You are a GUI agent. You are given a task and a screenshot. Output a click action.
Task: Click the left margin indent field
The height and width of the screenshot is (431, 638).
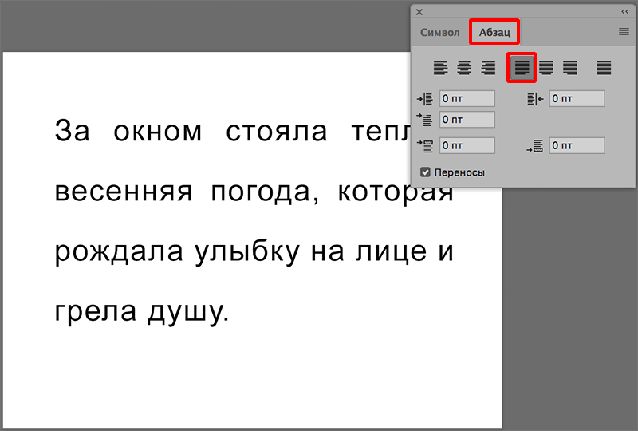point(467,99)
